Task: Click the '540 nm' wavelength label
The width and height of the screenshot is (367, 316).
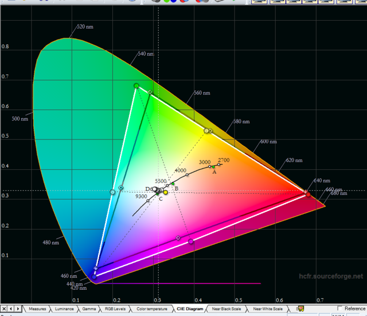Action: point(146,54)
